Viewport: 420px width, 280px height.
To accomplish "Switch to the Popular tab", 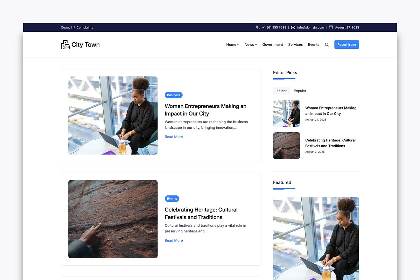I will (300, 91).
